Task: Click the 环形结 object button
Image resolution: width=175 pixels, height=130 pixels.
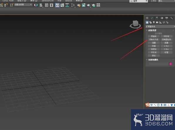Action: pos(166,36)
